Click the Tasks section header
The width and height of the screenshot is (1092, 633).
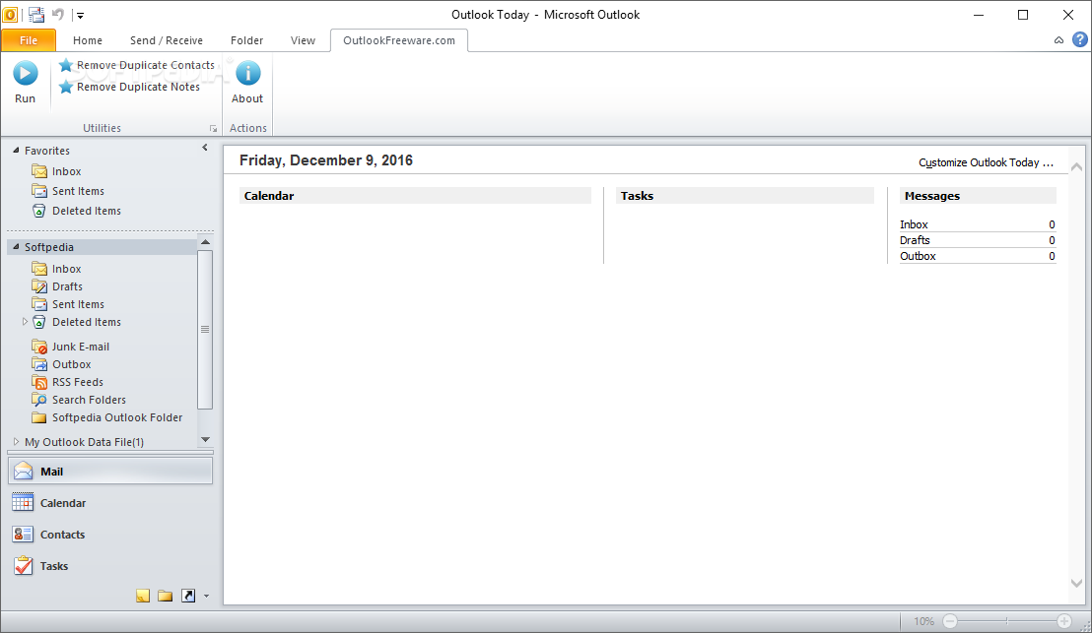(x=744, y=196)
